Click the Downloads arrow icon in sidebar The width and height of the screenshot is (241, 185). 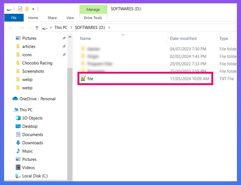[x=18, y=143]
